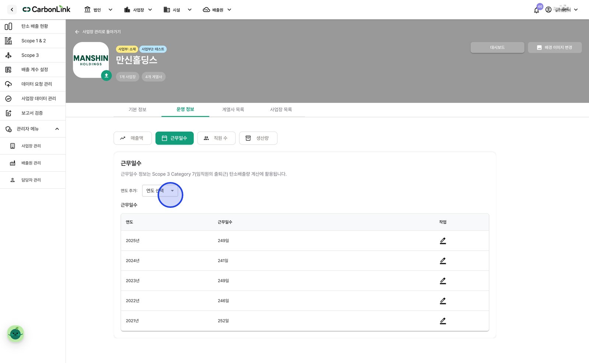
Task: Click the edit pencil for 2021년 row
Action: [x=443, y=321]
